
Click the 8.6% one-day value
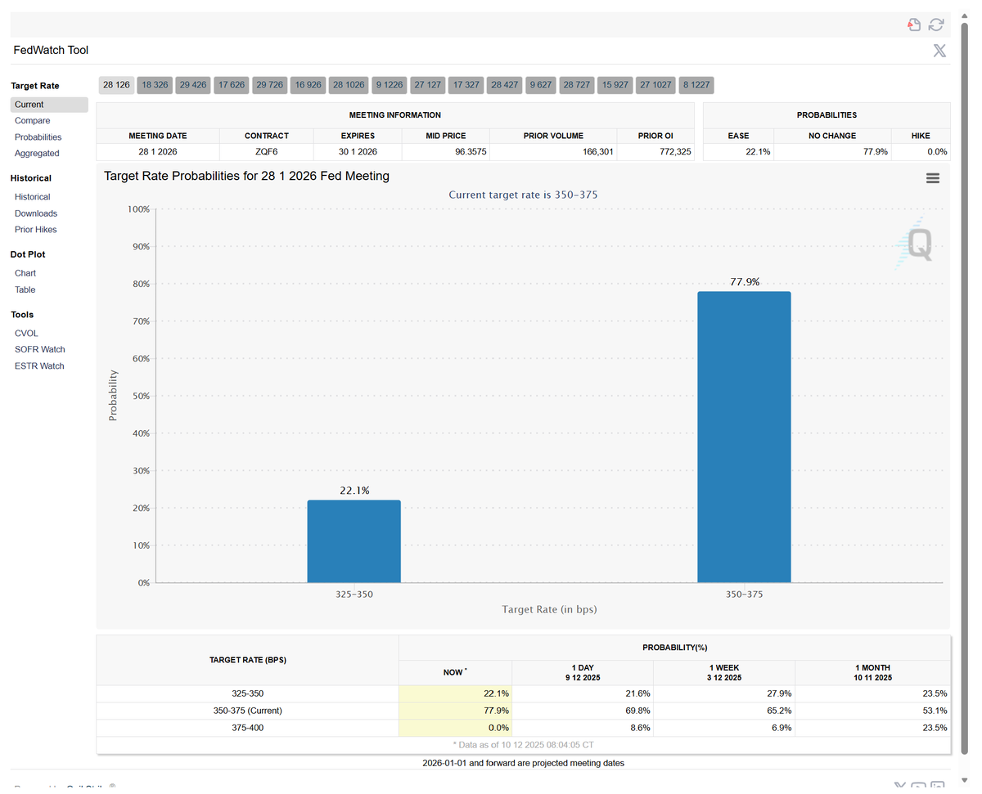click(x=641, y=728)
